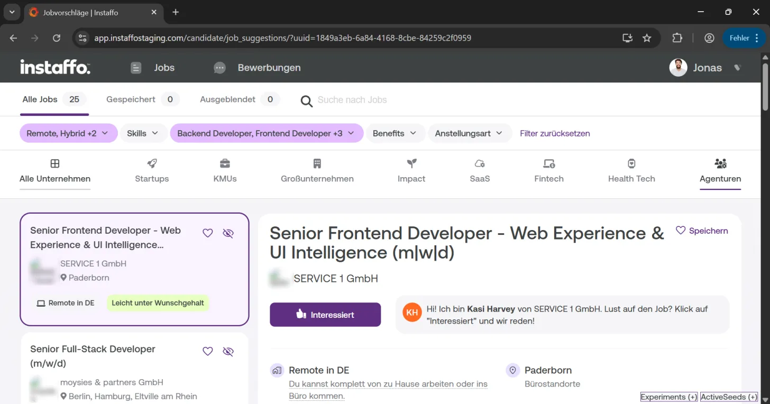Click the site information icon in address bar

coord(82,38)
